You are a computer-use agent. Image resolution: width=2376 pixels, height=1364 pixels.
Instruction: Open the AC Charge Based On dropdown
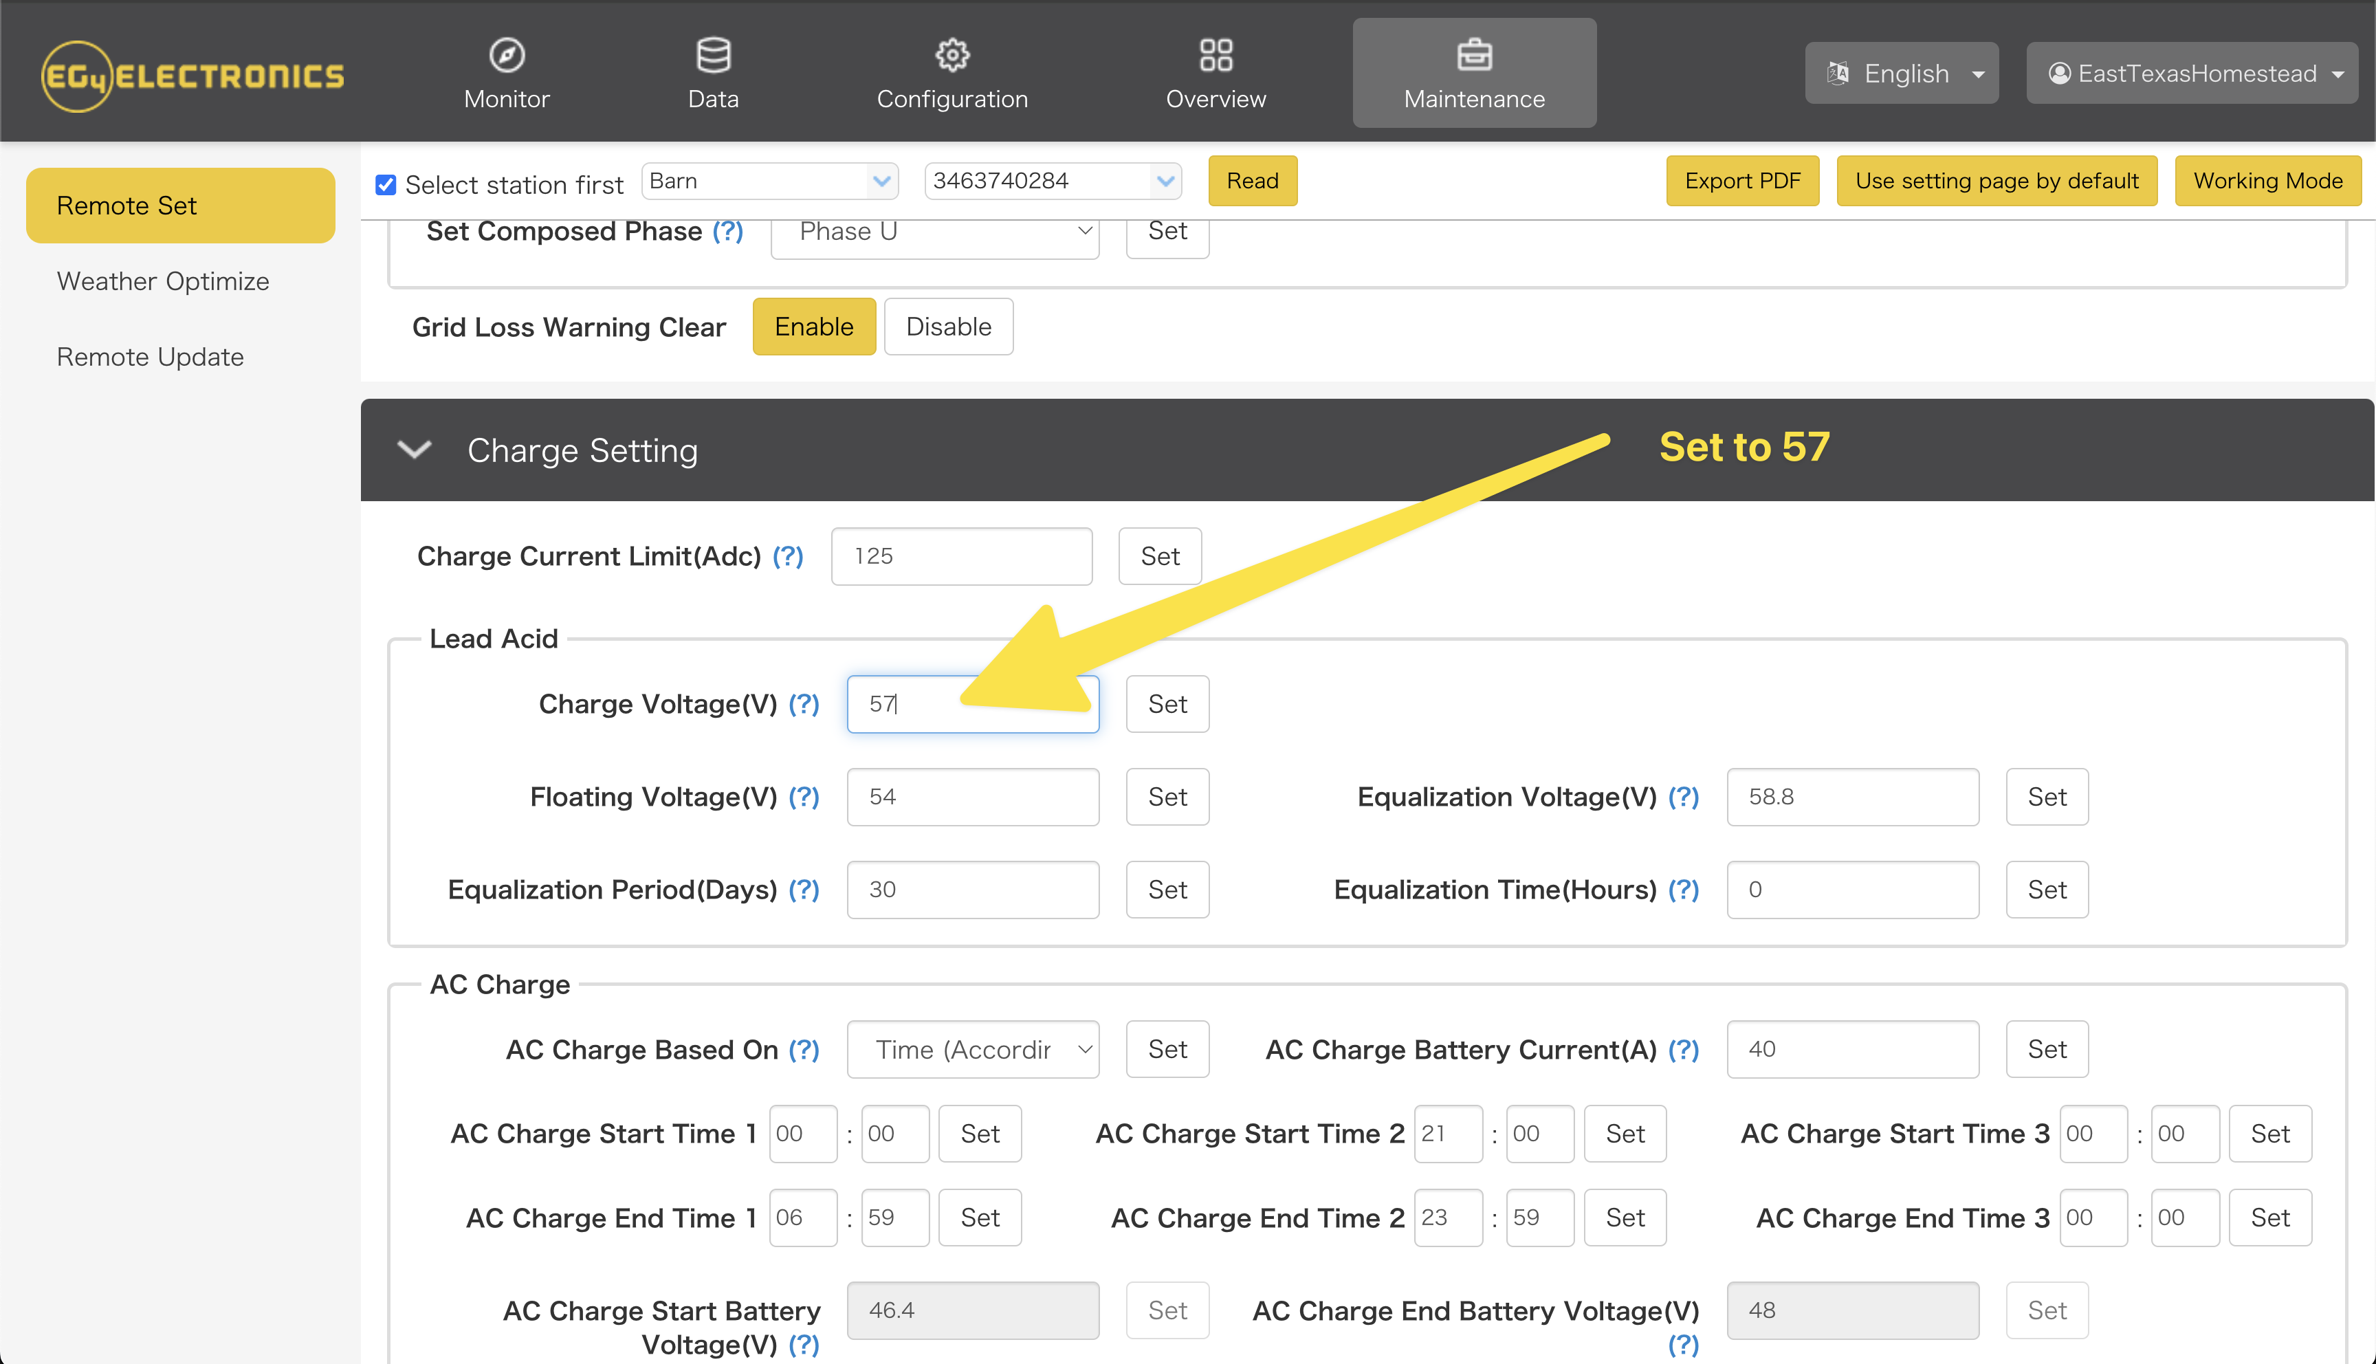click(x=972, y=1049)
